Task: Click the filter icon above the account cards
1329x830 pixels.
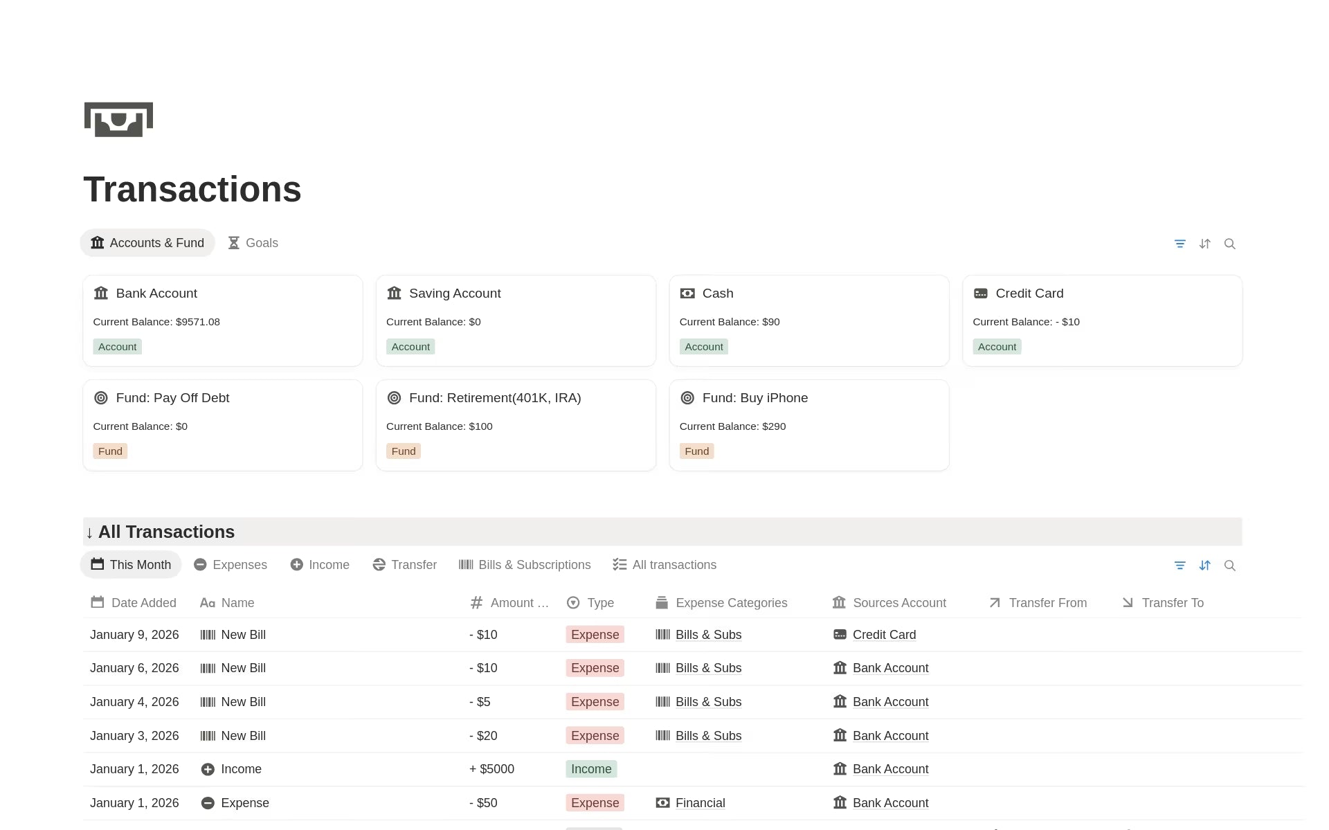Action: 1180,244
